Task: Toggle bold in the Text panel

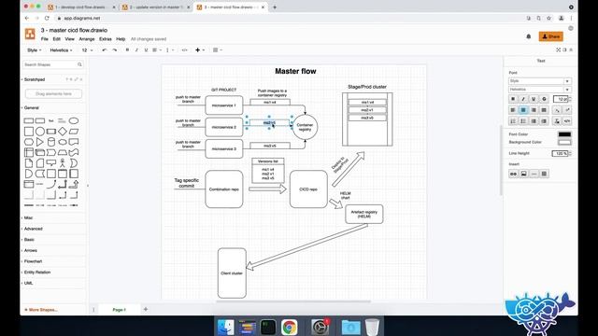Action: (513, 99)
